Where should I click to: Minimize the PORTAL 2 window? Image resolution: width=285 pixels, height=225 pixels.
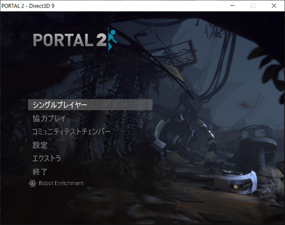click(232, 6)
